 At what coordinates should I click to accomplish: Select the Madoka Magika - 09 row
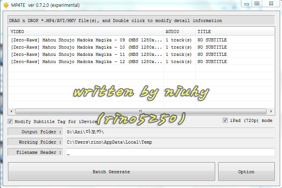click(x=141, y=40)
